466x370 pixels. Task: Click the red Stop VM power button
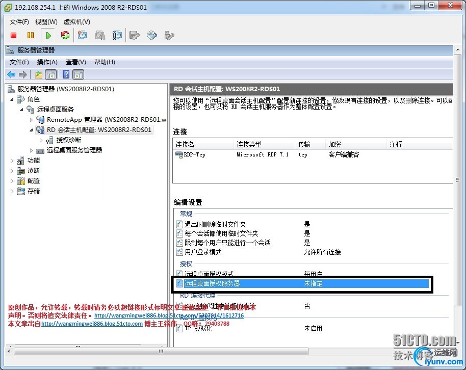(13, 35)
